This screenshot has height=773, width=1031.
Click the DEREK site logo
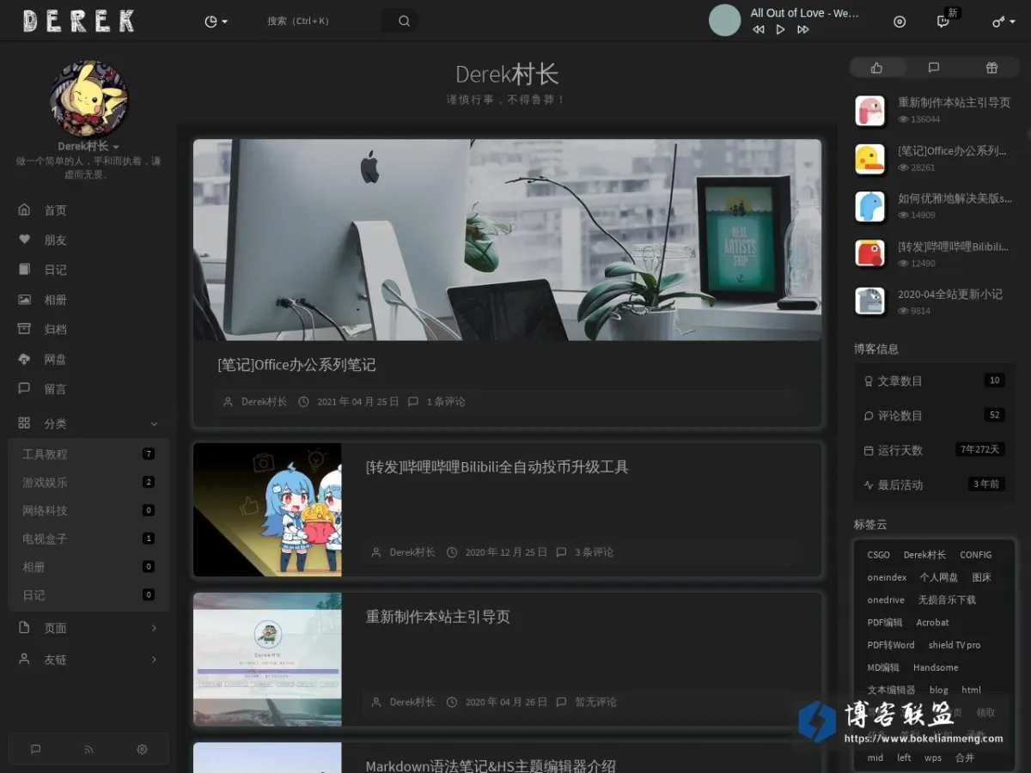pyautogui.click(x=78, y=21)
